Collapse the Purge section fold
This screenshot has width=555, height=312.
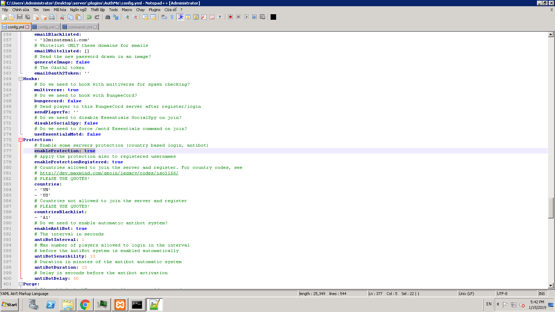pos(20,284)
